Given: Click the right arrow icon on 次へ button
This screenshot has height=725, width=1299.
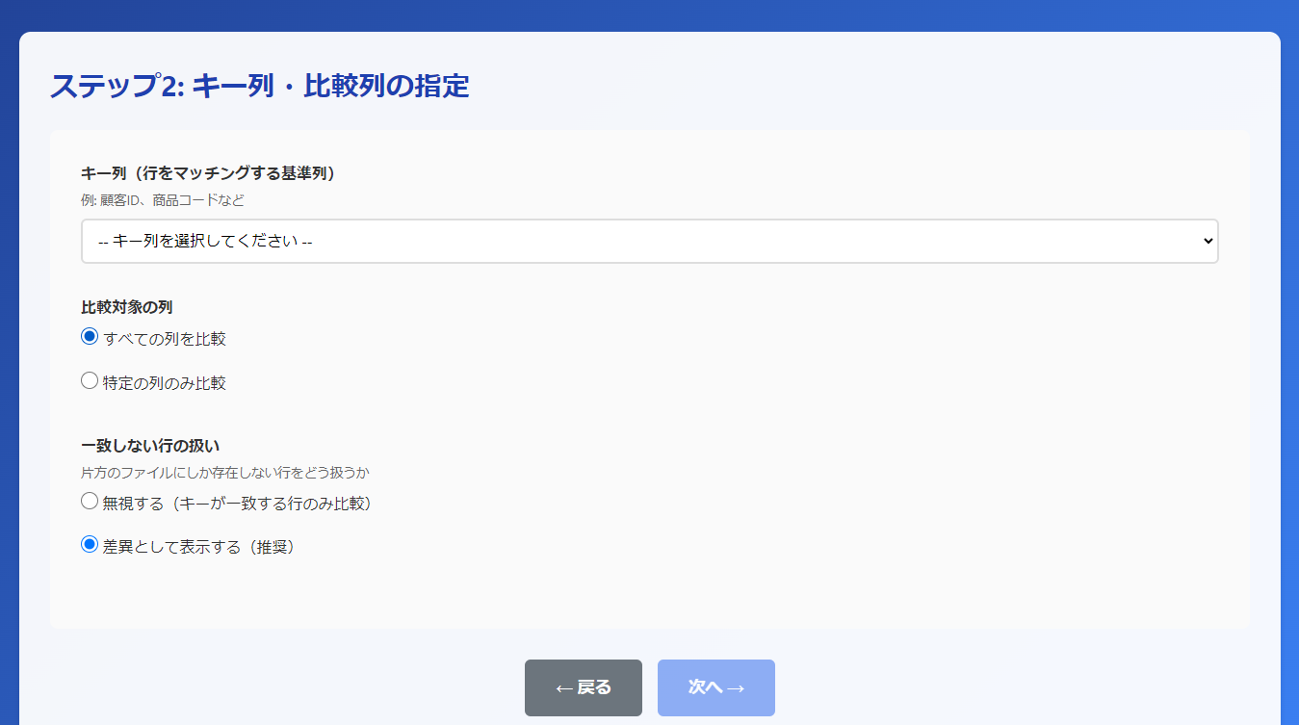Looking at the screenshot, I should coord(735,687).
